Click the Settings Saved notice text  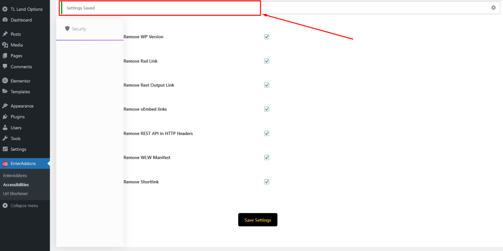(81, 8)
